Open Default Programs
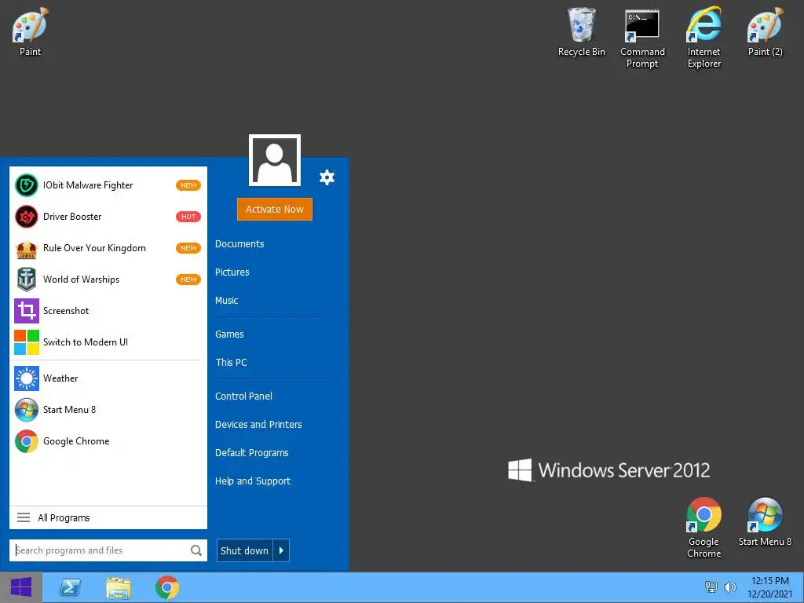 coord(252,453)
